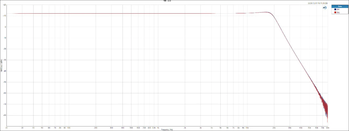Click the 1k tick on frequency axis
Image resolution: width=349 pixels, height=131 pixels.
coord(158,127)
